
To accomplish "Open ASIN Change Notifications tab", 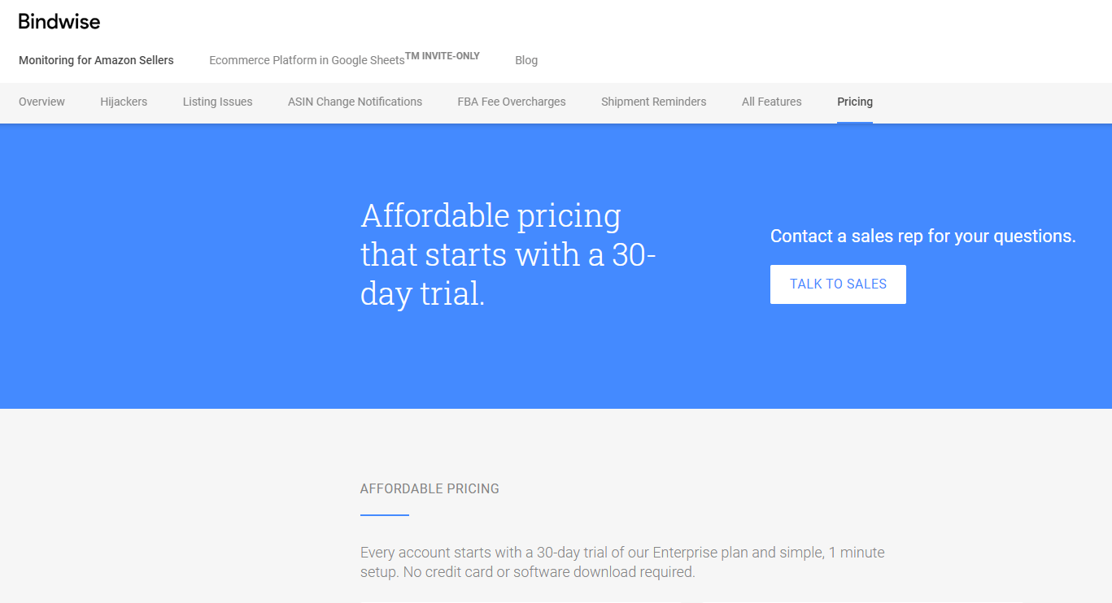I will tap(355, 102).
